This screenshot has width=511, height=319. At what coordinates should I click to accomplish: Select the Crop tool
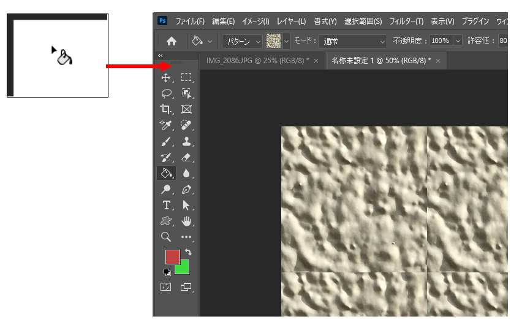(165, 109)
